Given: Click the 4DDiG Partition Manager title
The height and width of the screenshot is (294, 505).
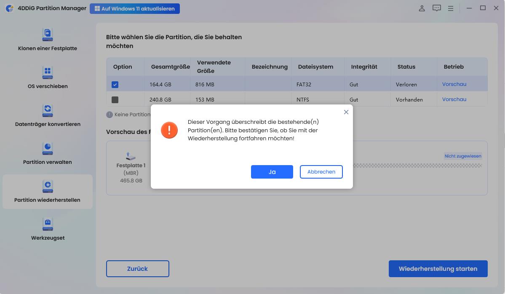Looking at the screenshot, I should [52, 8].
